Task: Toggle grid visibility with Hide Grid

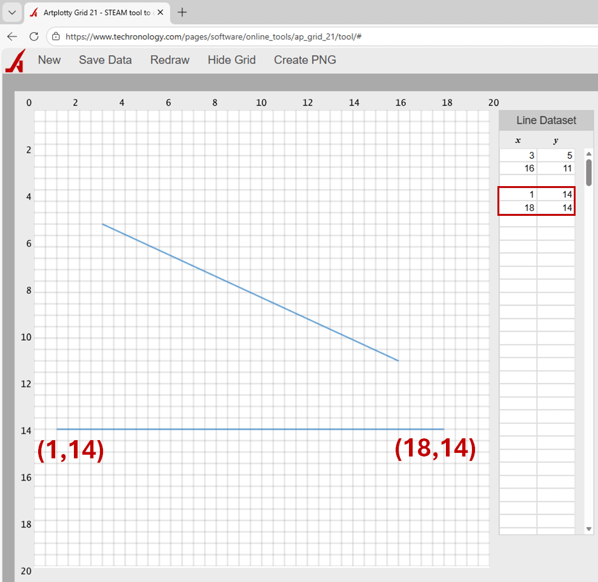Action: pos(231,60)
